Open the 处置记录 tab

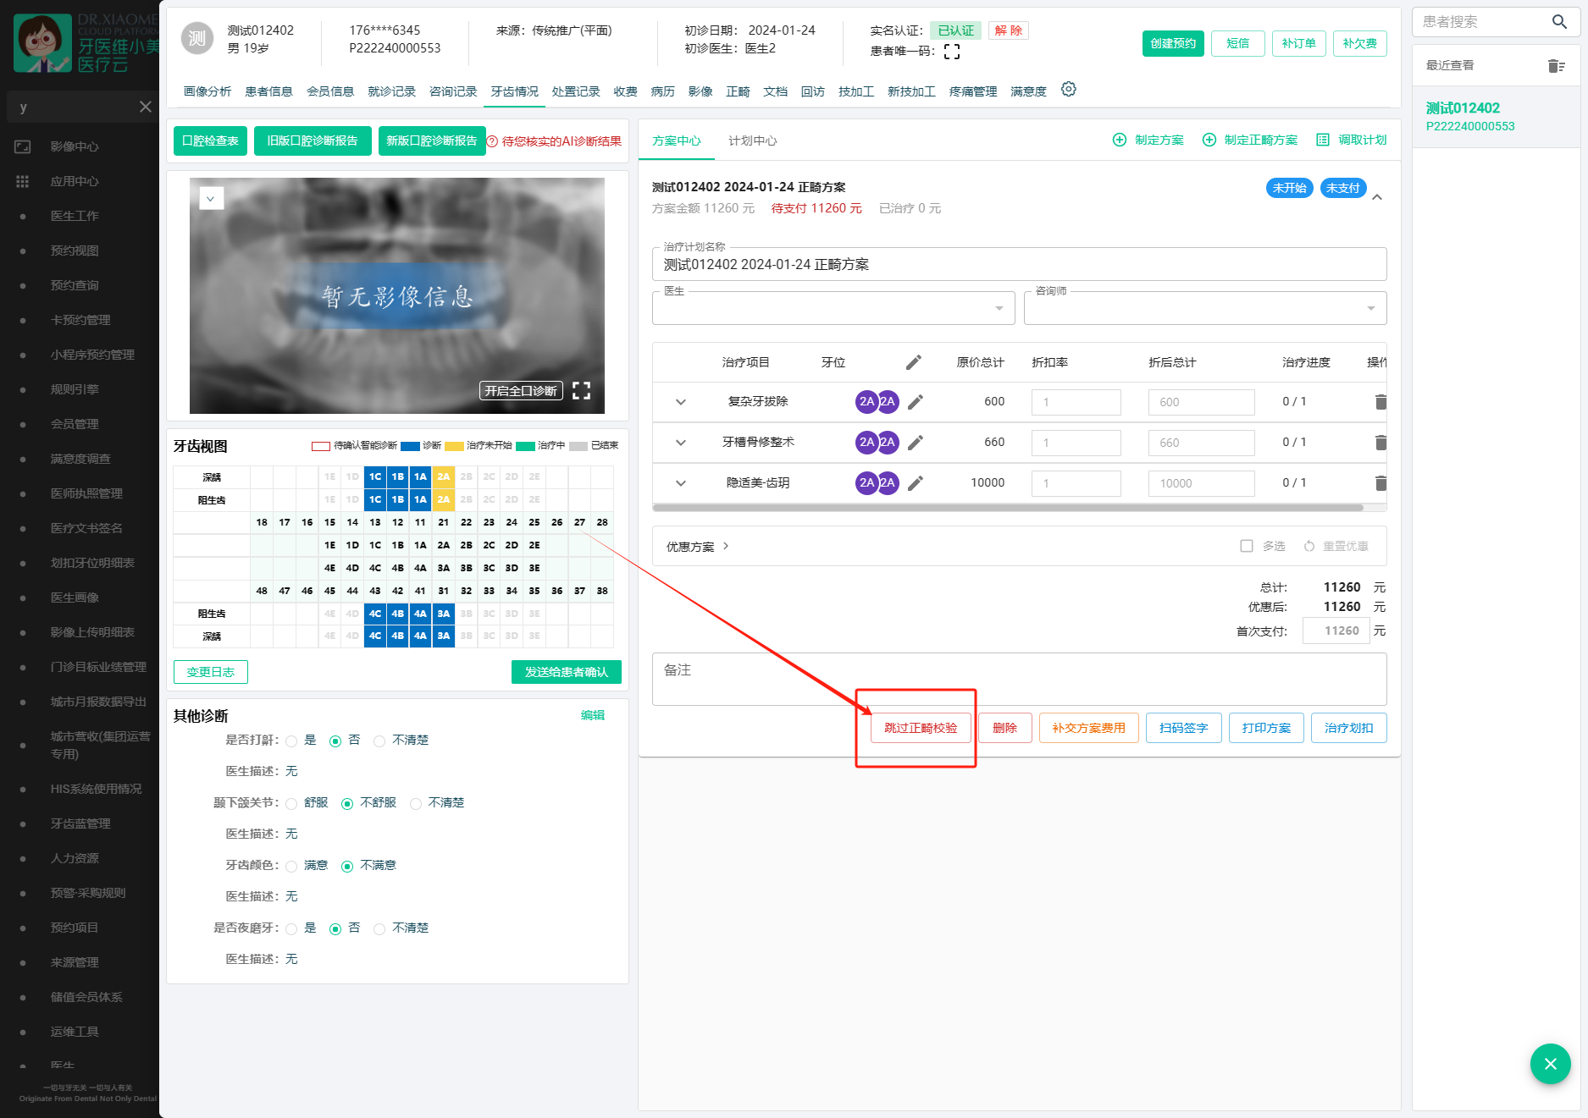click(x=576, y=91)
